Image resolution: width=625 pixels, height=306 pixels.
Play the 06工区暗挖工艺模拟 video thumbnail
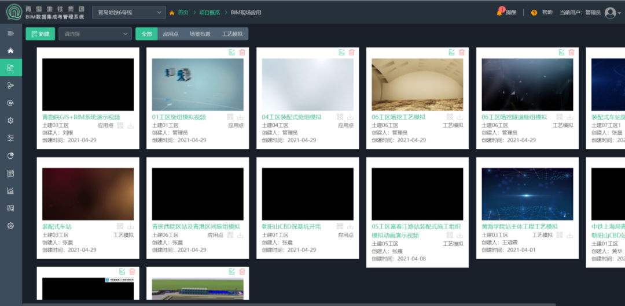pos(417,84)
